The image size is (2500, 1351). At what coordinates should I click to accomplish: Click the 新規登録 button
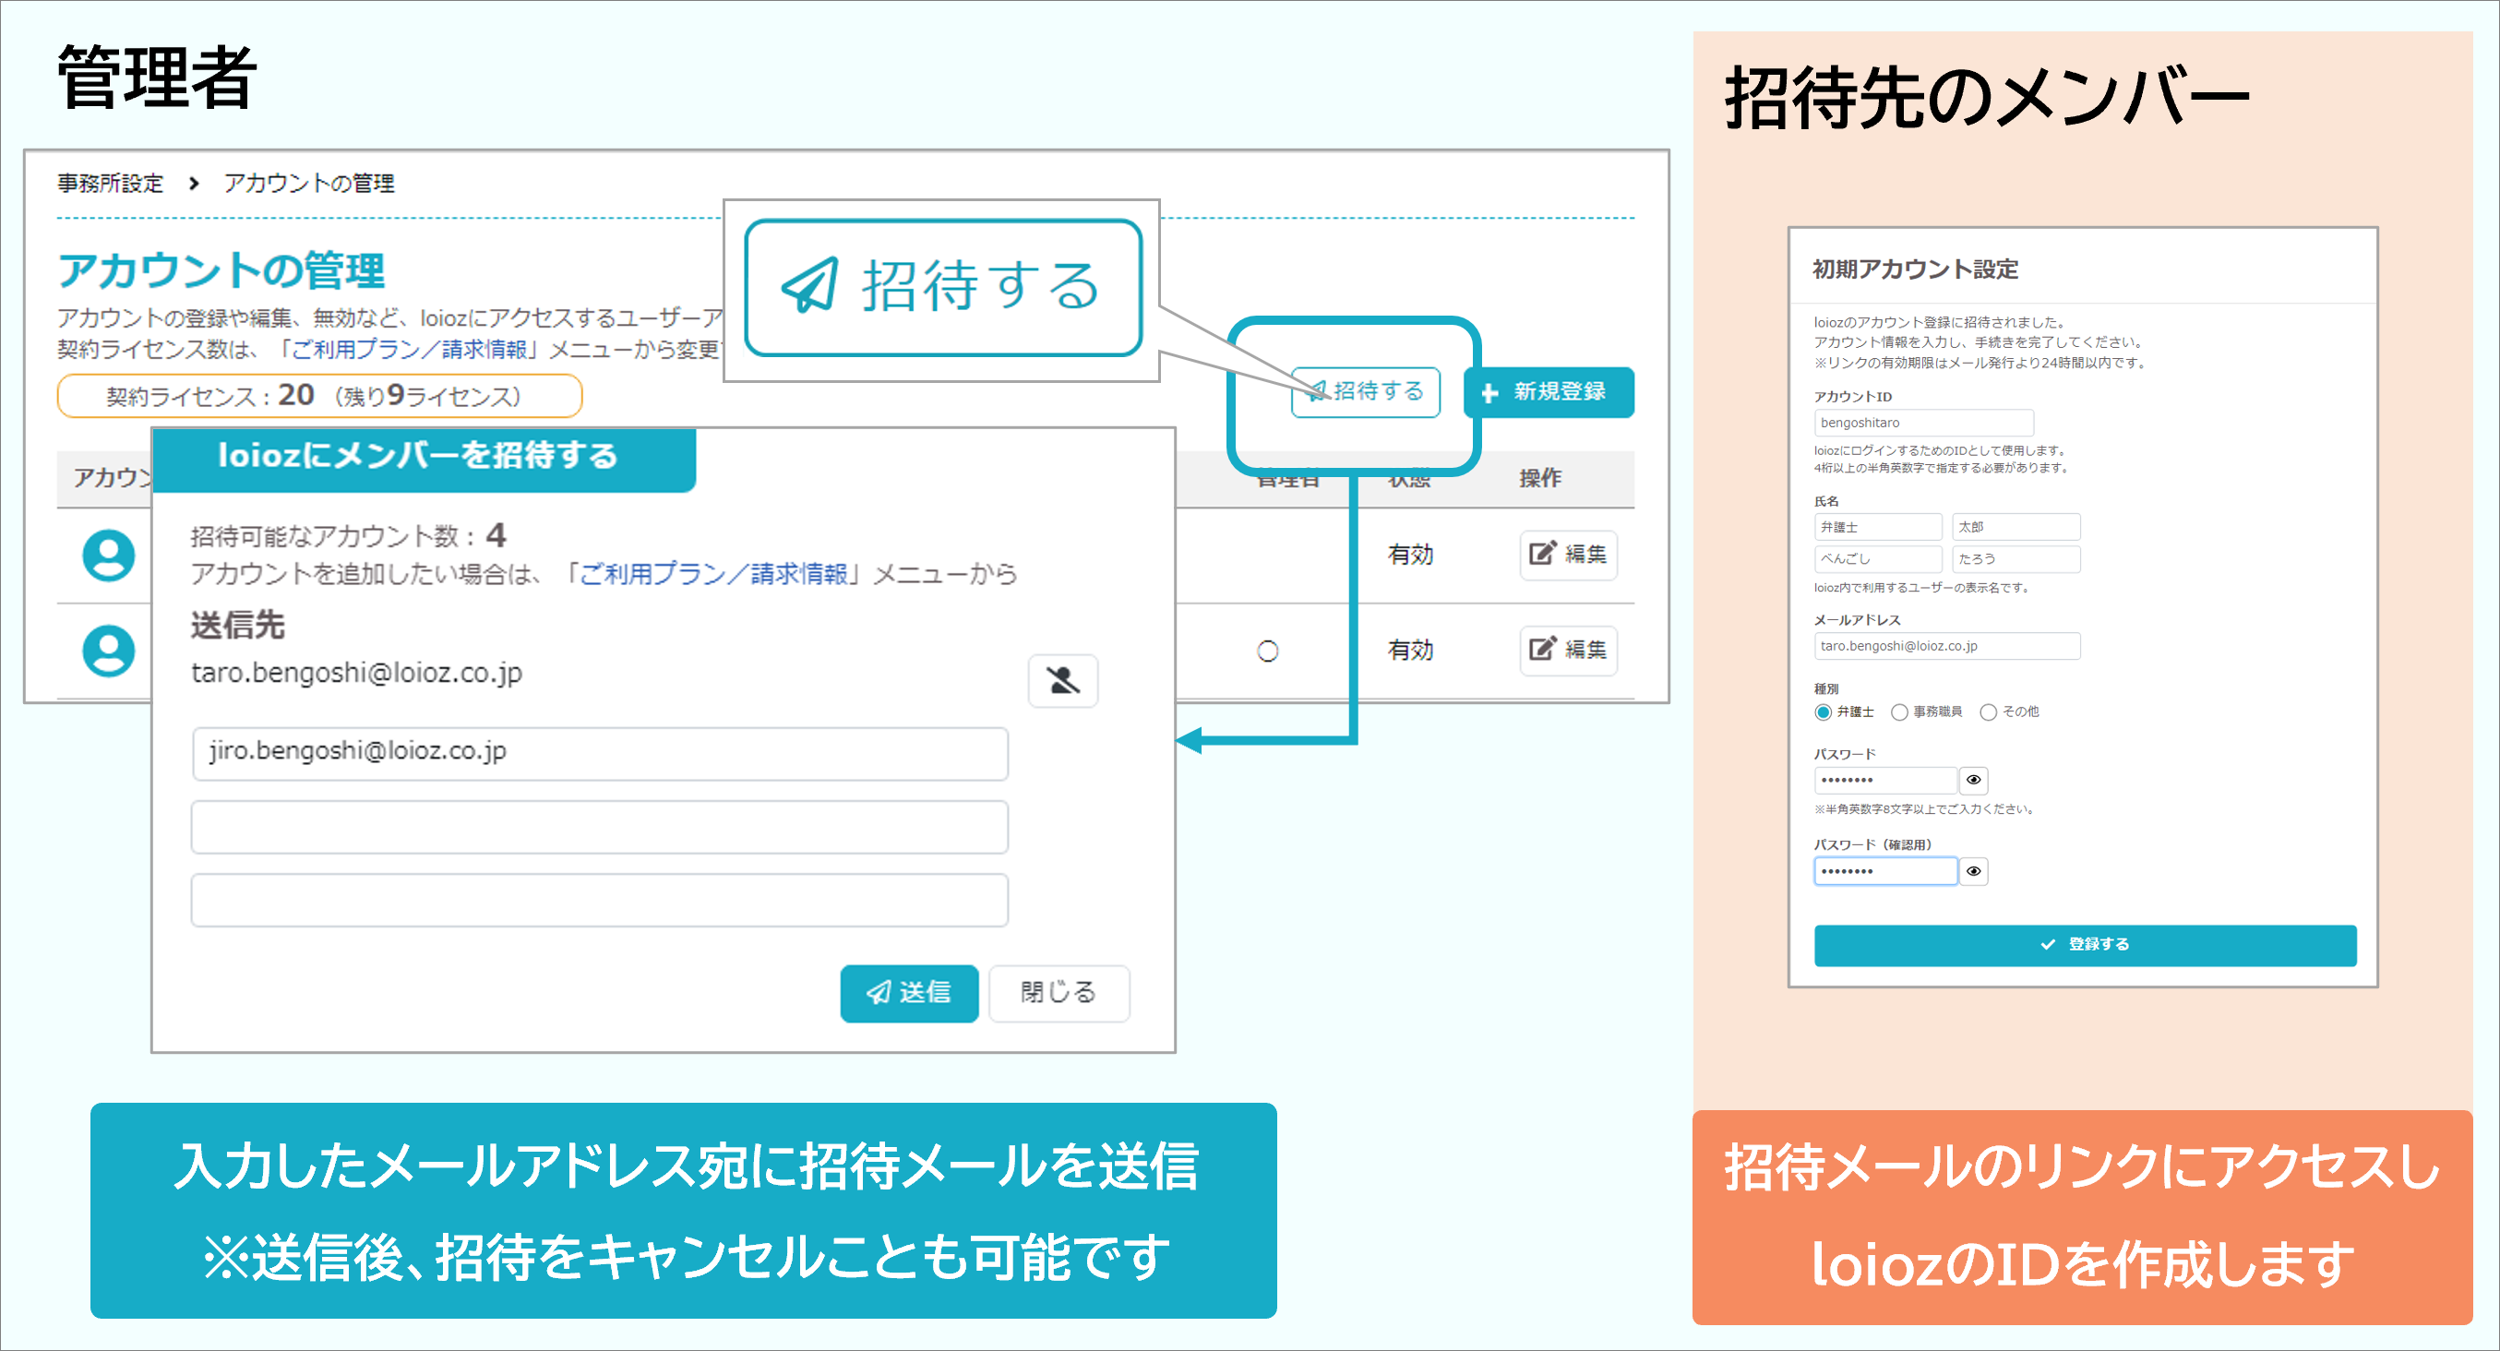1549,392
